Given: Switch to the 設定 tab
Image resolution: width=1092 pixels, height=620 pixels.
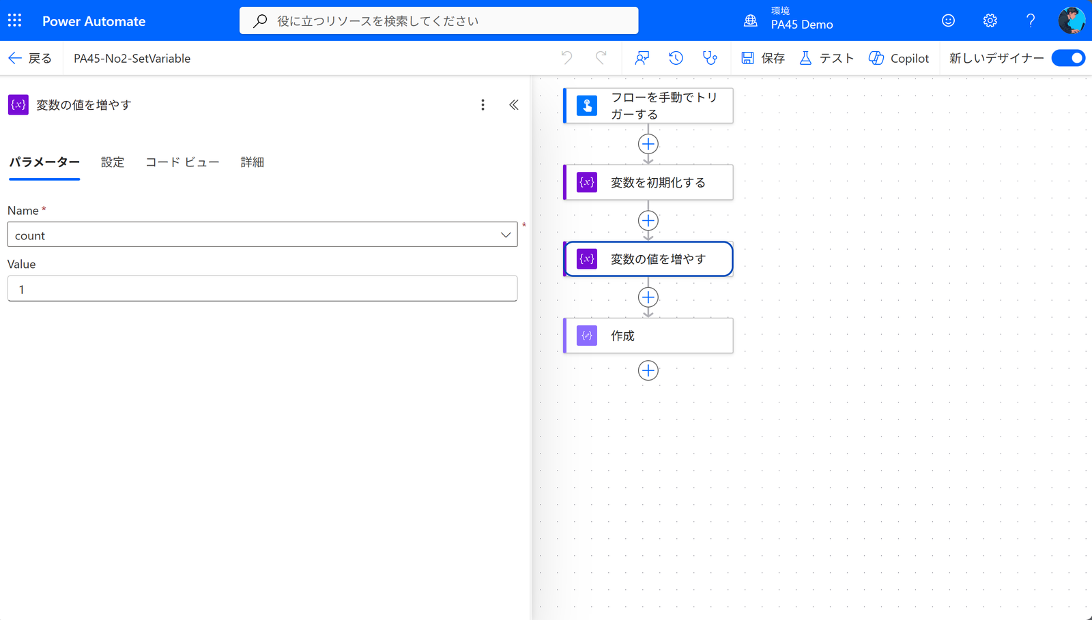Looking at the screenshot, I should coord(113,162).
